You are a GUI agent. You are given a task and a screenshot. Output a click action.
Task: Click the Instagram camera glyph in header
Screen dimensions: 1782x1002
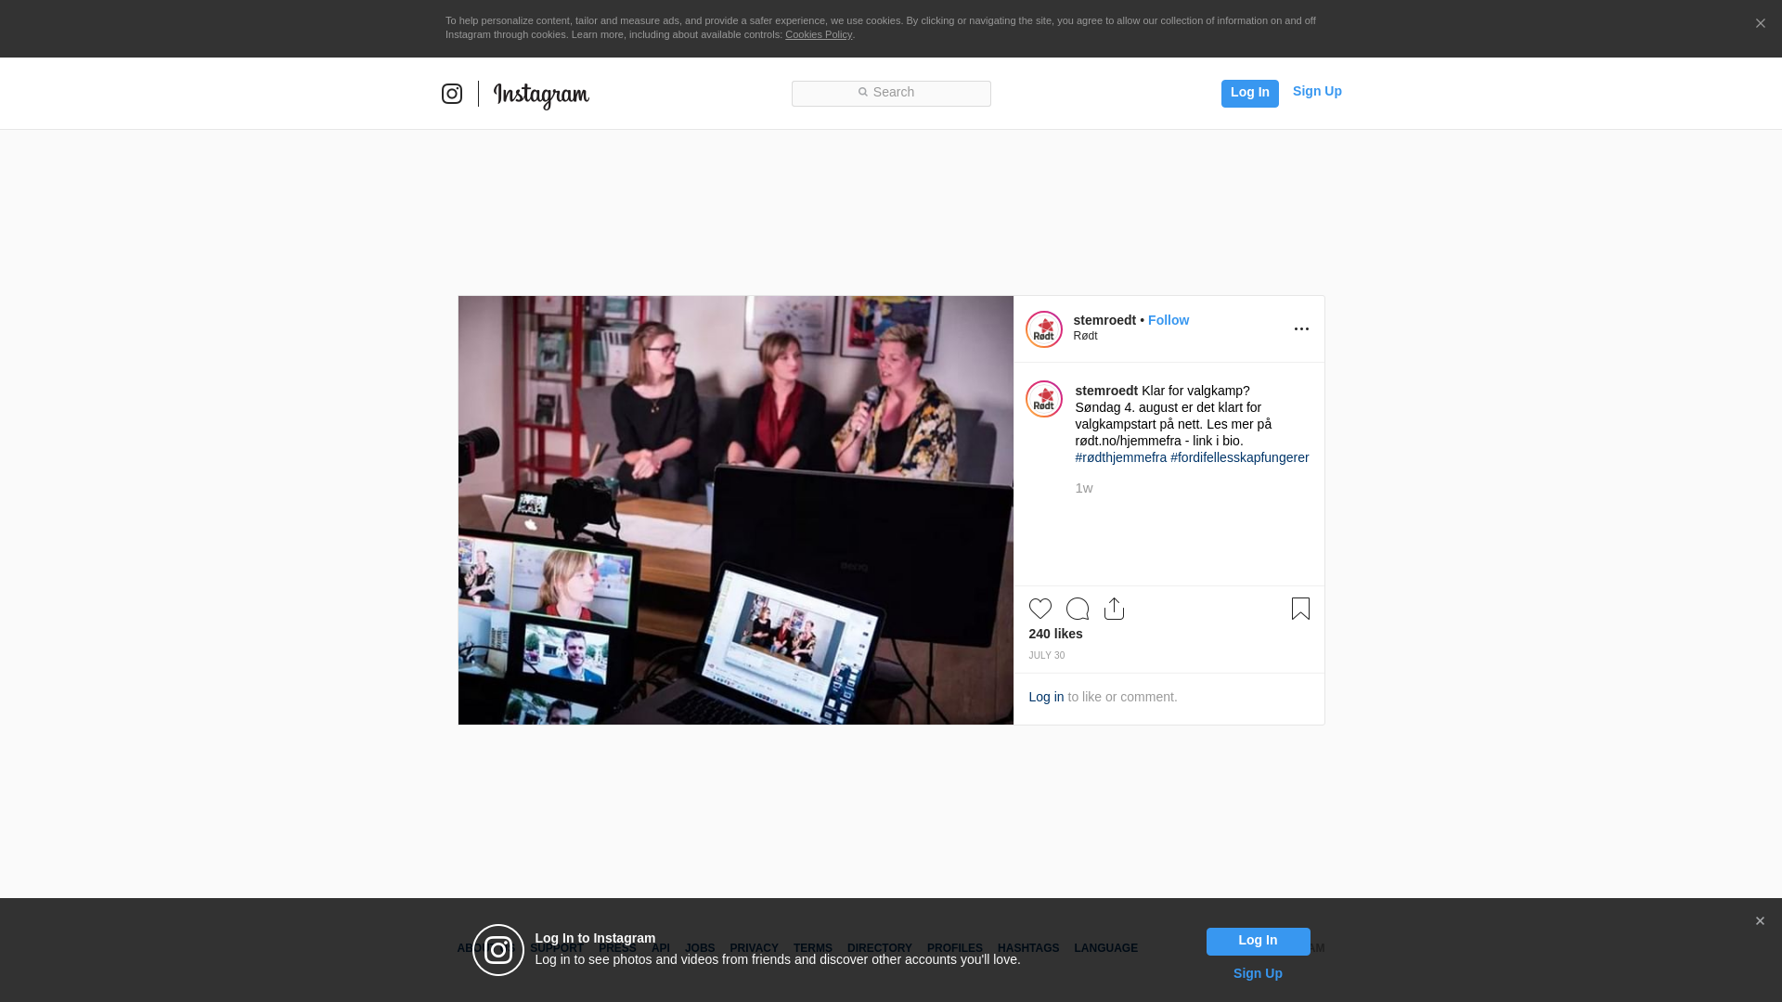[452, 94]
